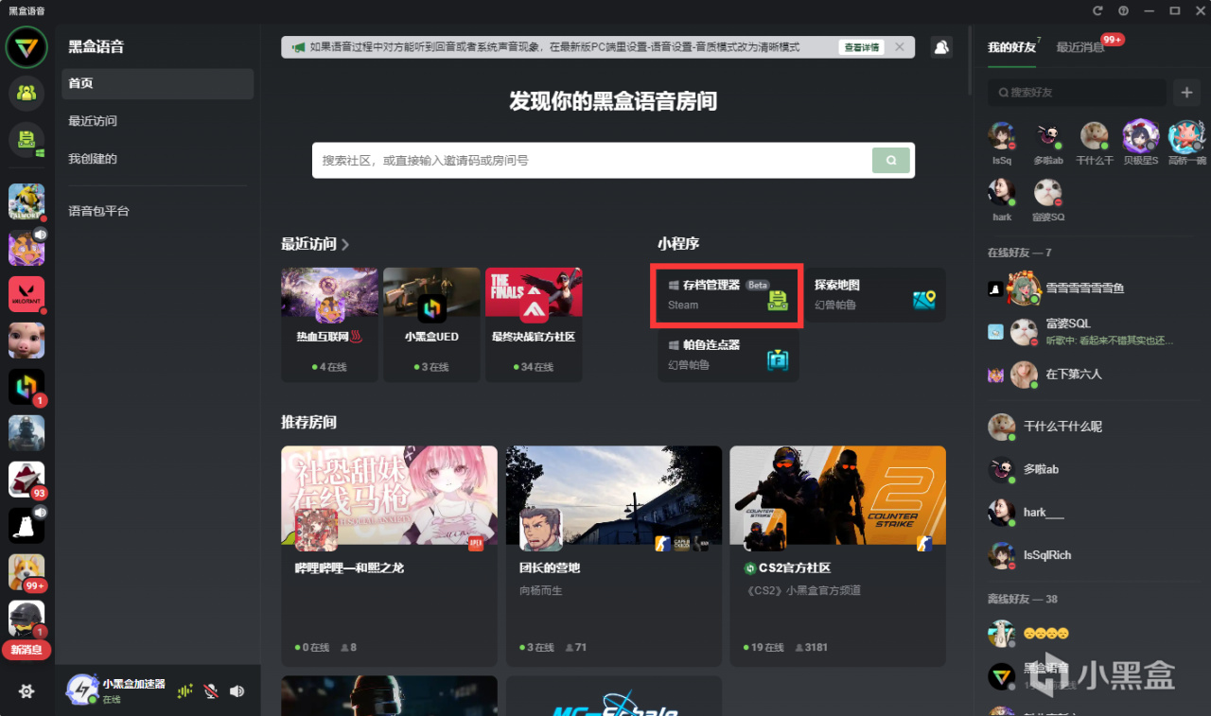The width and height of the screenshot is (1211, 716).
Task: Open 小黑盒加速器 user profile avatar
Action: coord(81,690)
